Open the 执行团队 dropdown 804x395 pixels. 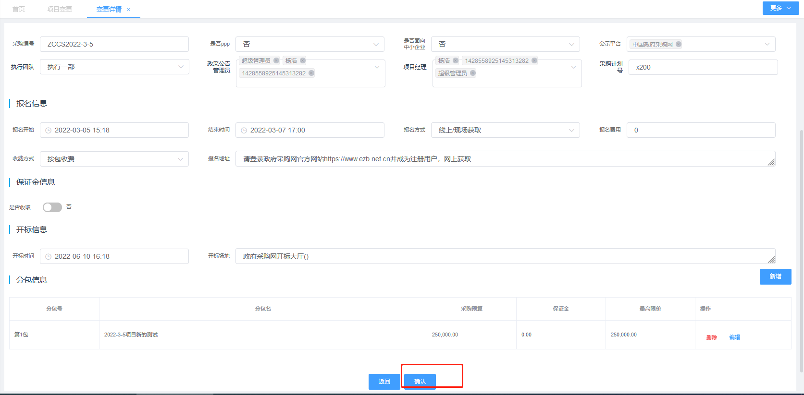coord(114,67)
